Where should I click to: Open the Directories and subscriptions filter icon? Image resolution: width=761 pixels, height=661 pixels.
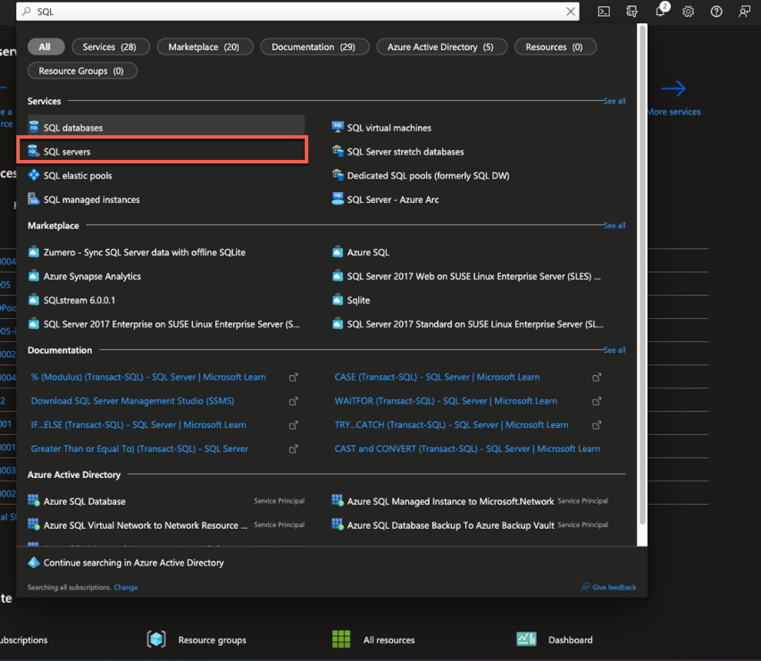click(x=631, y=11)
